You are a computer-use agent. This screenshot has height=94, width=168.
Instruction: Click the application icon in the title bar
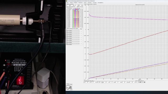[x=66, y=1]
